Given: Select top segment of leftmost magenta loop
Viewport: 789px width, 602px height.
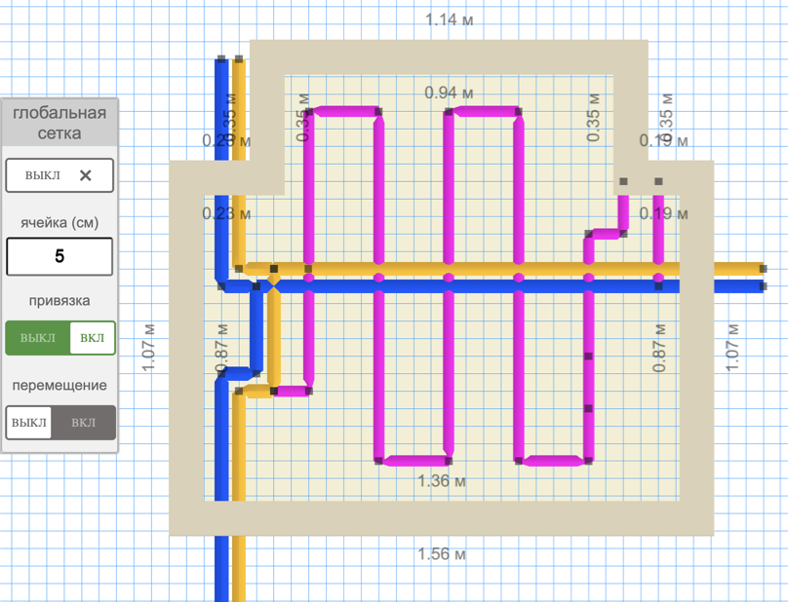Looking at the screenshot, I should (x=342, y=112).
